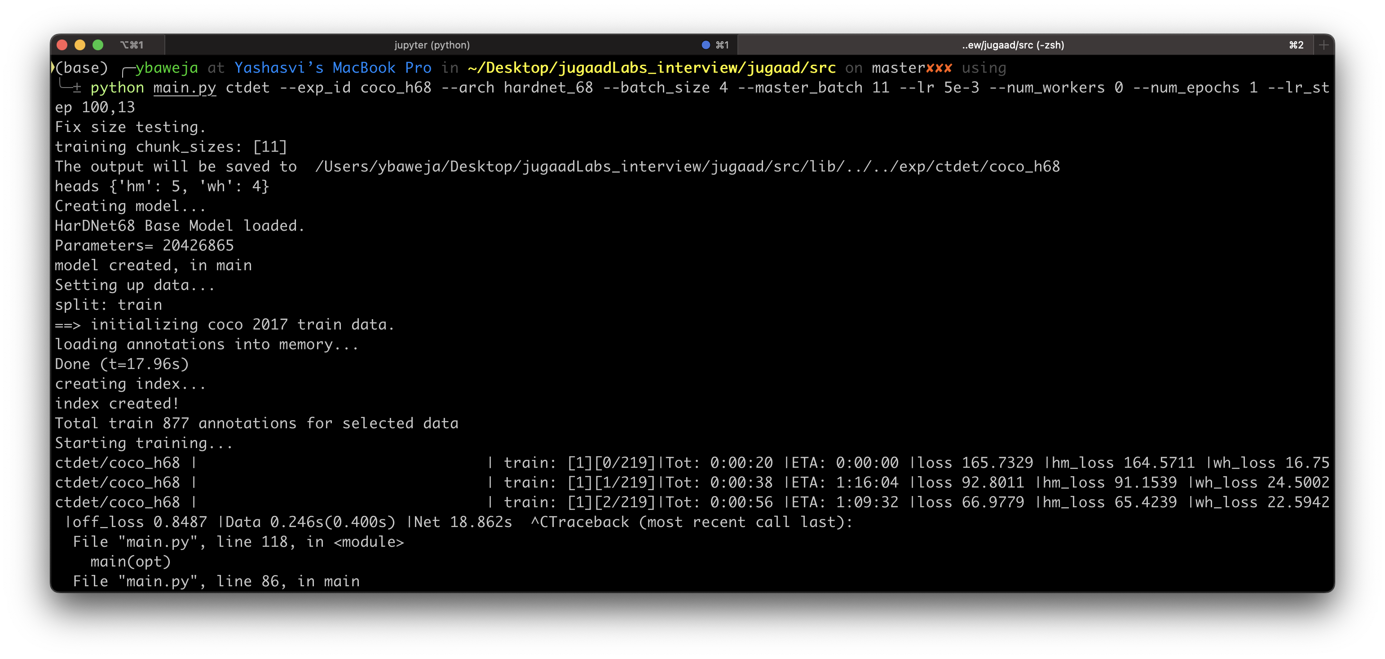The image size is (1385, 659).
Task: Close the terminal window via red button
Action: (x=62, y=45)
